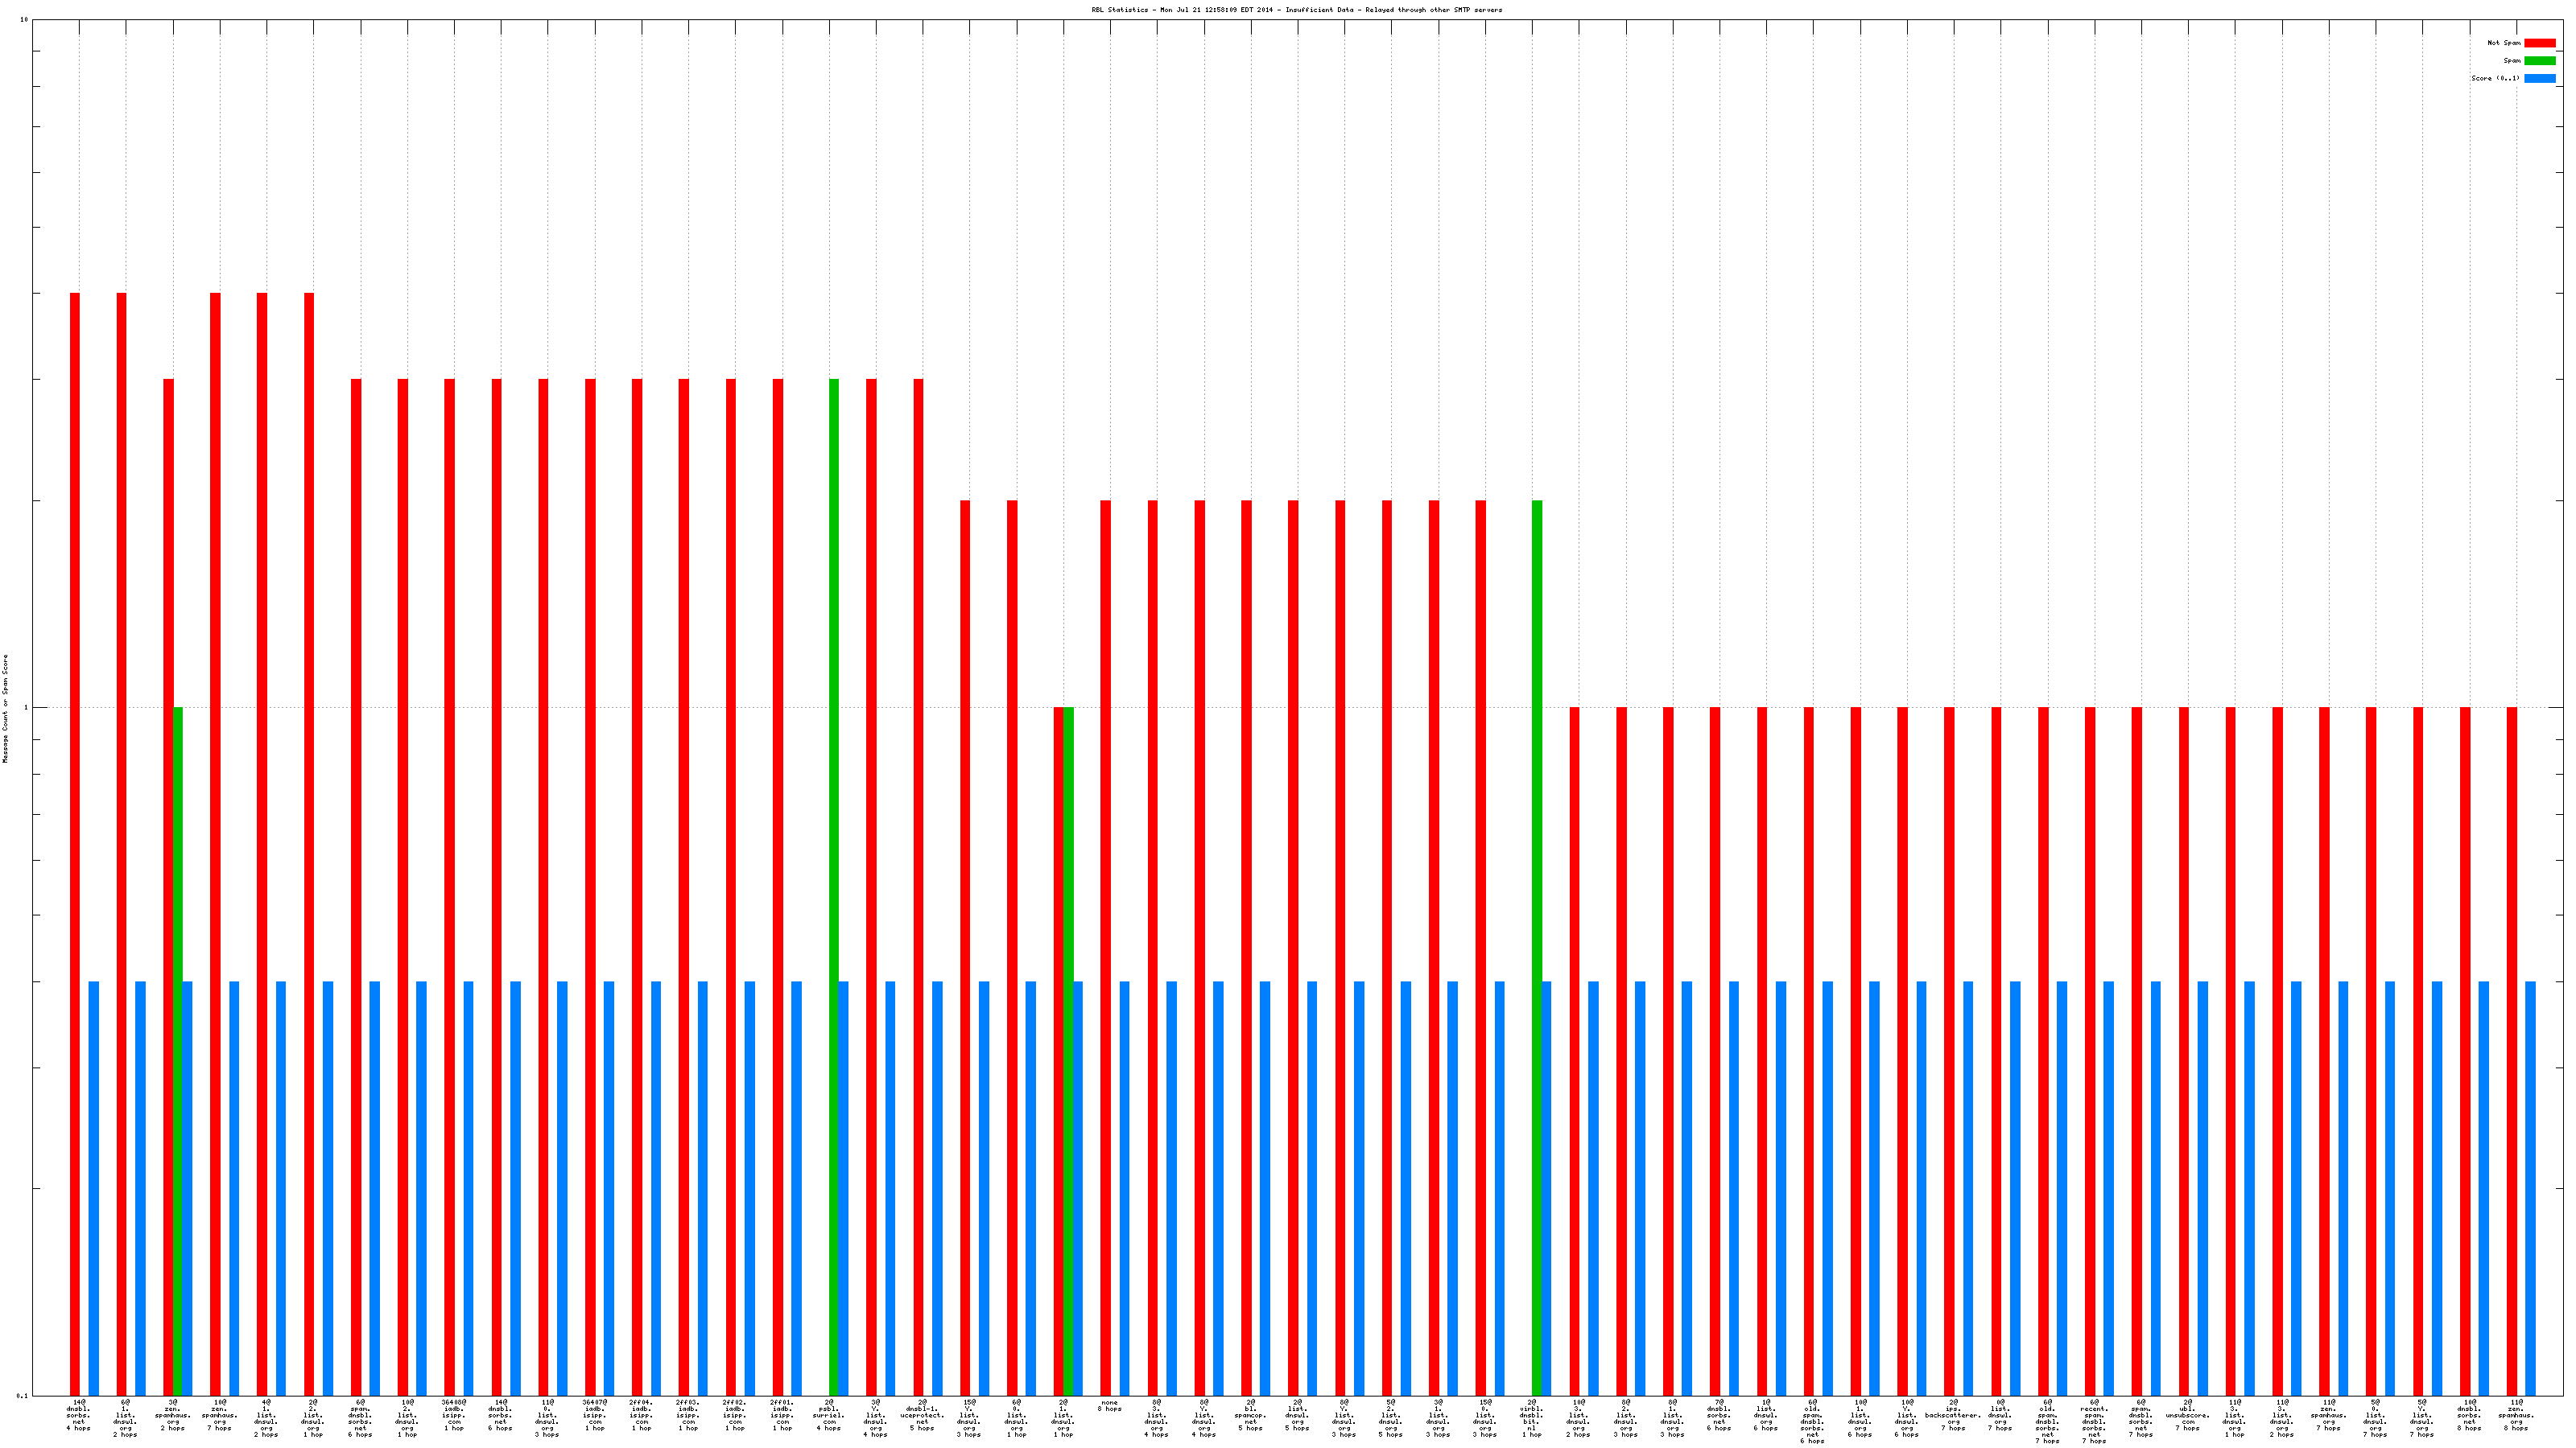Click the zen.spamhaus.org 2 hops label
This screenshot has height=1448, width=2576.
pos(172,1415)
